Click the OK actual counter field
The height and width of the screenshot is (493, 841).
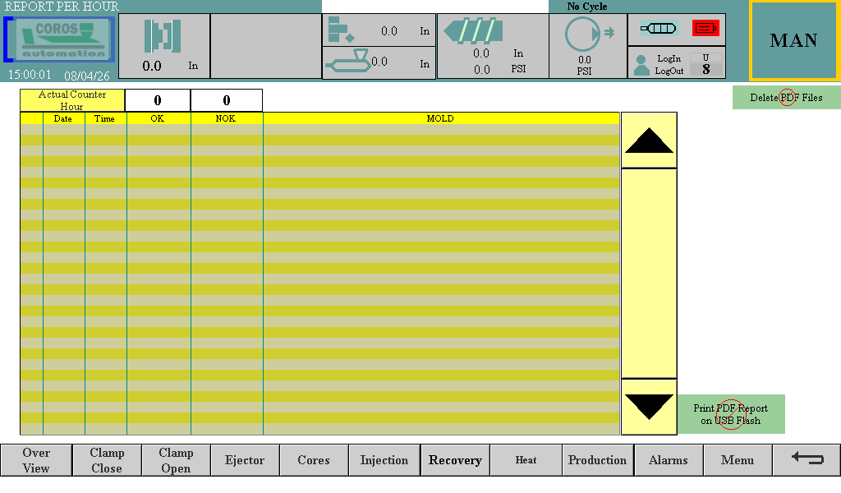(x=158, y=100)
